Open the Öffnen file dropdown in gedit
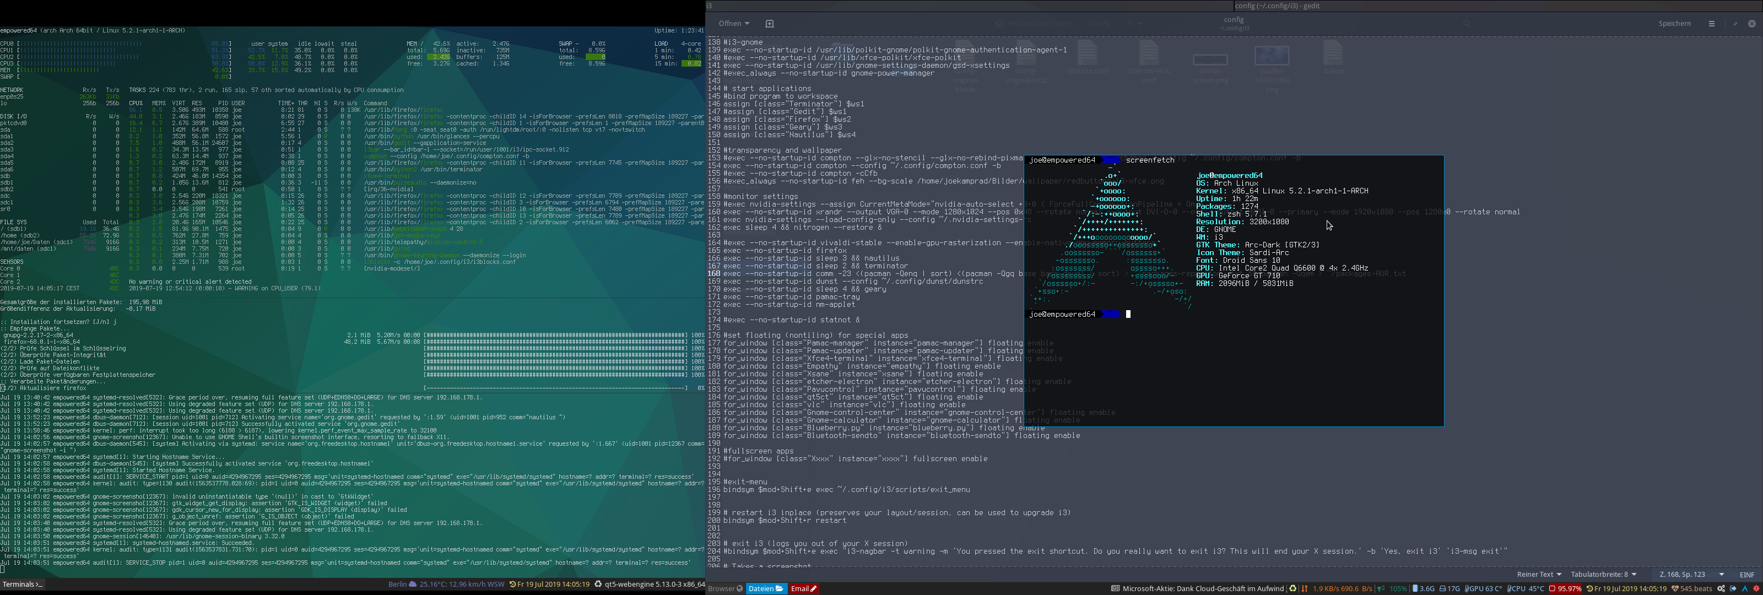Screen dimensions: 1763x595 [x=734, y=23]
